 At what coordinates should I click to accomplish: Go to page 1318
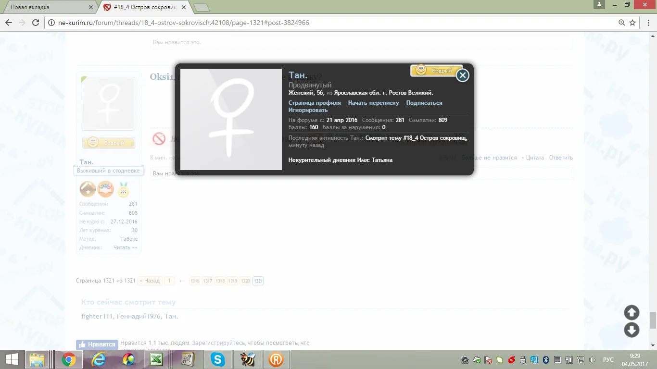coord(220,281)
